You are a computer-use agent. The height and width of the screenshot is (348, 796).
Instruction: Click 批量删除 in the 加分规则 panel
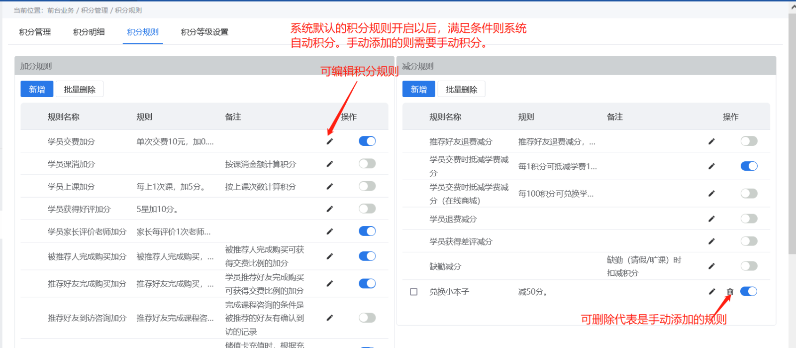point(80,89)
